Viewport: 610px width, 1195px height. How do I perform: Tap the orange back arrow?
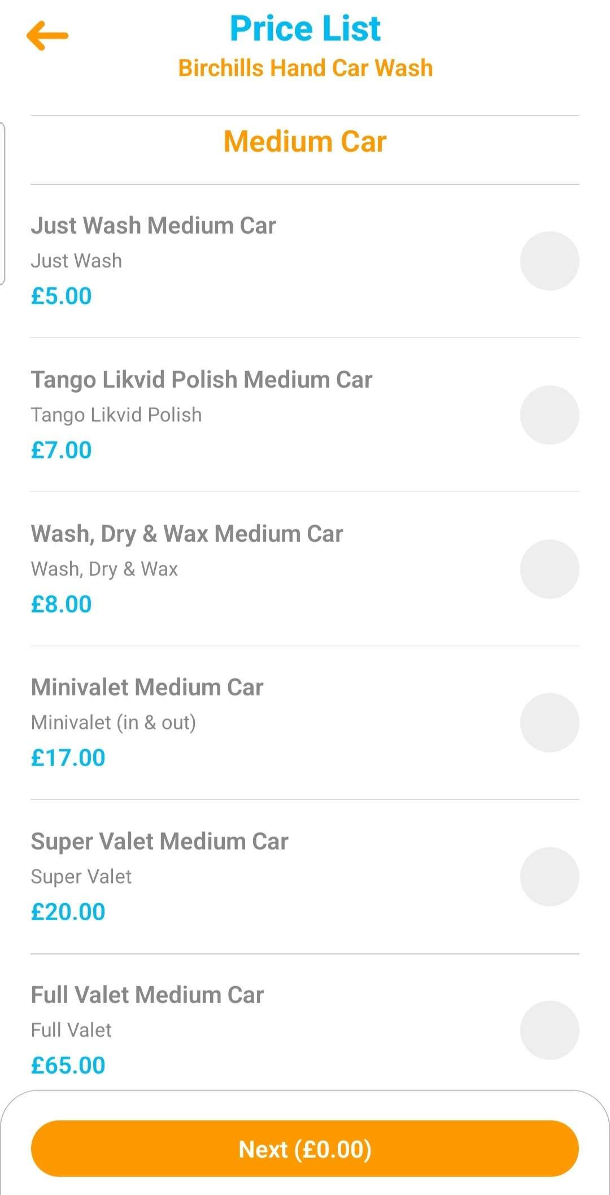pyautogui.click(x=47, y=36)
